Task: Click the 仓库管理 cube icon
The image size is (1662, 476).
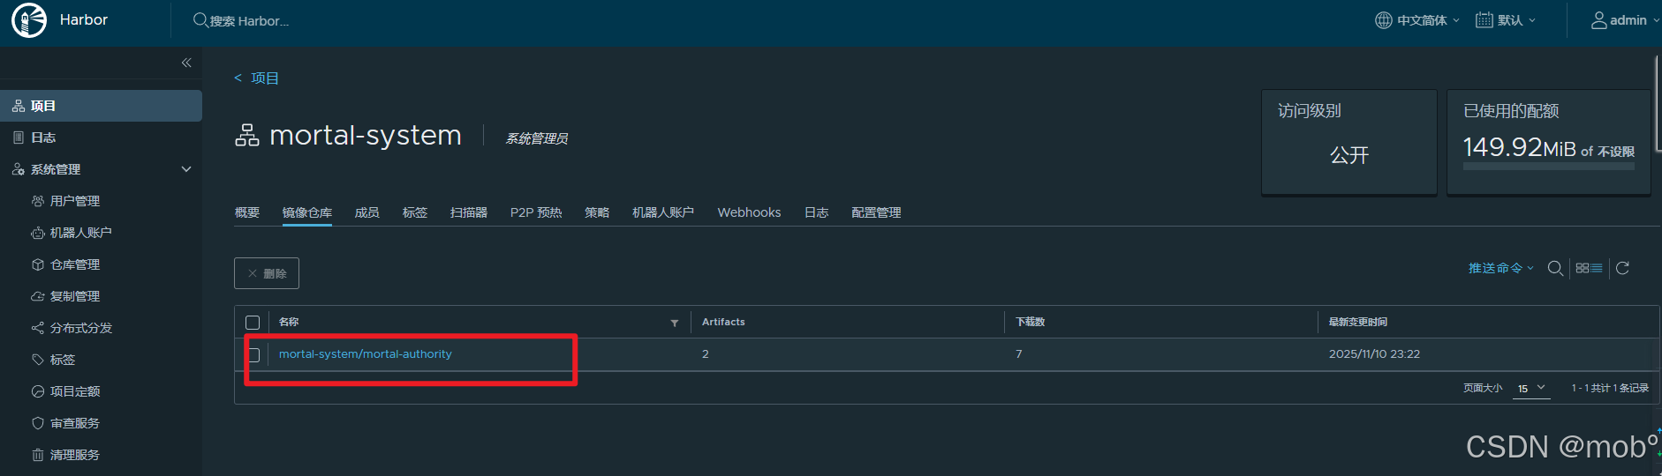Action: (x=38, y=264)
